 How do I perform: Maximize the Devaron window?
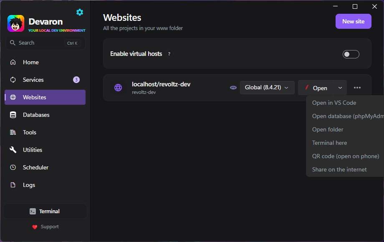coord(355,6)
